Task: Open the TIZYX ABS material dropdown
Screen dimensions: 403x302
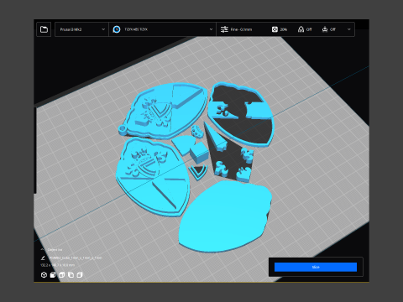Action: (x=162, y=29)
